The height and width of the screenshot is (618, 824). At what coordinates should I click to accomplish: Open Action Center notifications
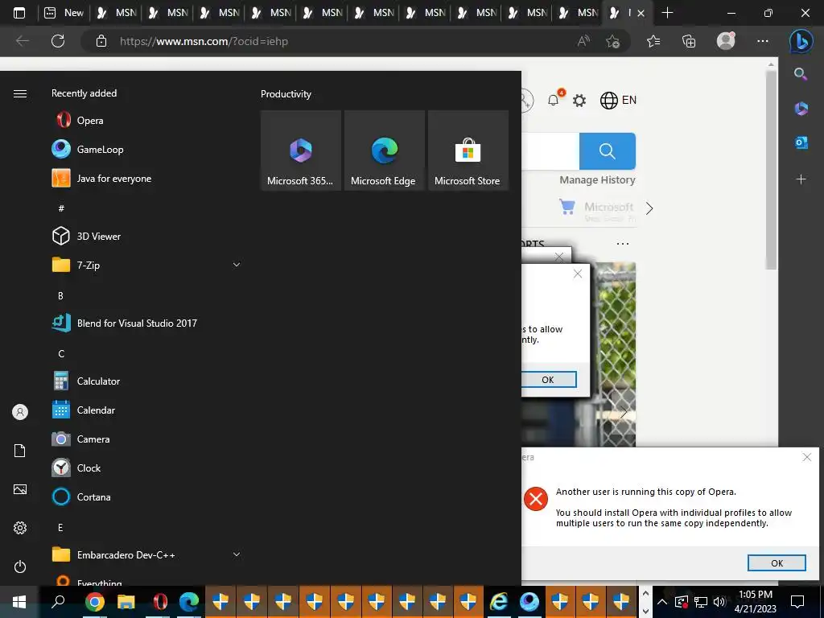click(x=797, y=602)
